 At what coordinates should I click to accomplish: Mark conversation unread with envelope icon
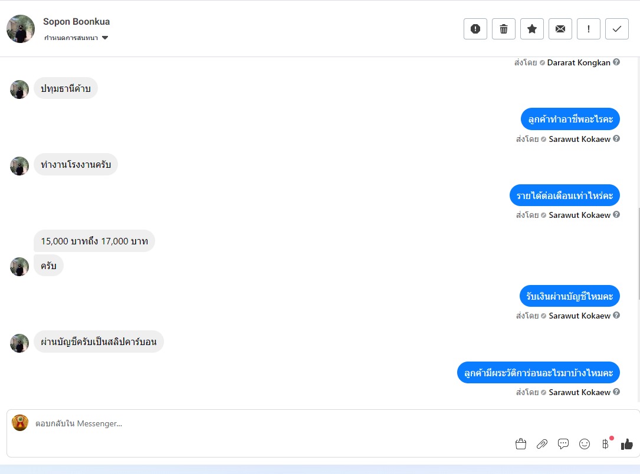click(560, 29)
